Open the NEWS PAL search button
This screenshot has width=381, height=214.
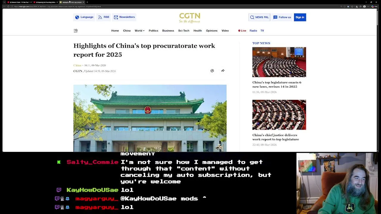coord(259,17)
